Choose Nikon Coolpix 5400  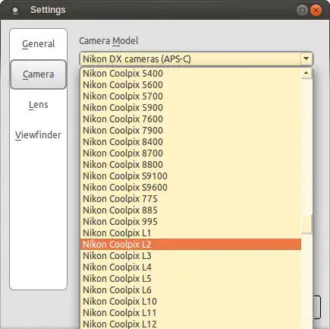point(190,74)
